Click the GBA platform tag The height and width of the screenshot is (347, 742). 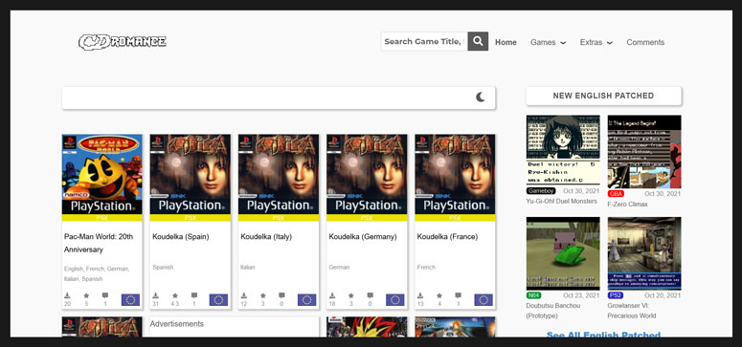616,194
